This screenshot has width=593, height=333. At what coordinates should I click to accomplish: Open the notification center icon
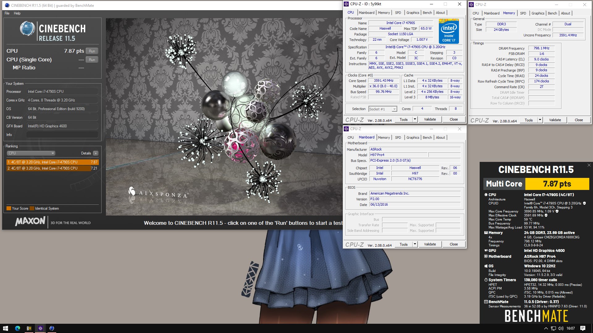coord(583,328)
